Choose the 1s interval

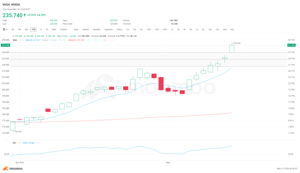[197, 30]
